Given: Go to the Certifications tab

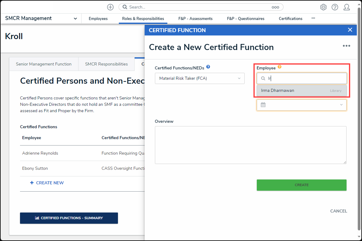Looking at the screenshot, I should coord(290,19).
